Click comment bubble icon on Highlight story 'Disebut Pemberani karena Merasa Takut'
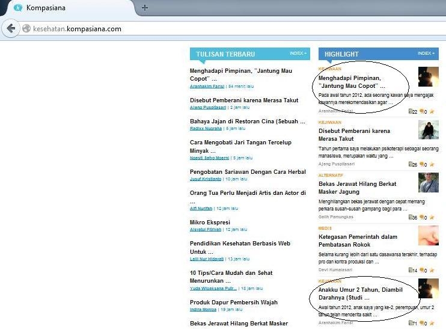The width and height of the screenshot is (446, 329). click(x=421, y=165)
